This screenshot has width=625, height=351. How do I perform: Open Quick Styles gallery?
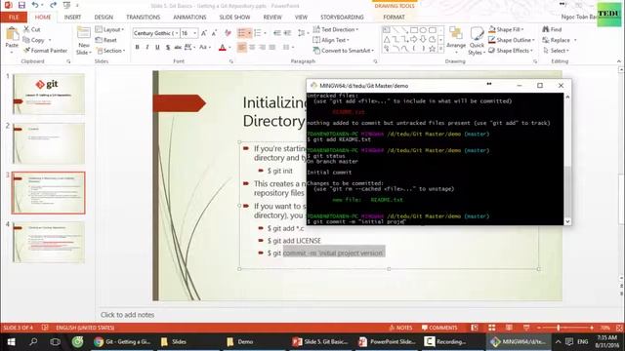(477, 41)
